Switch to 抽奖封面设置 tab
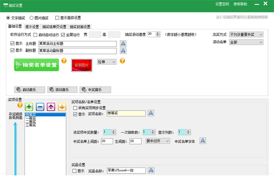This screenshot has width=274, height=182. tap(80, 27)
